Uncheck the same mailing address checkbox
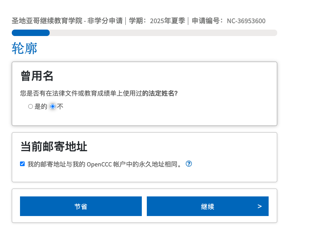The height and width of the screenshot is (231, 324). coord(23,164)
